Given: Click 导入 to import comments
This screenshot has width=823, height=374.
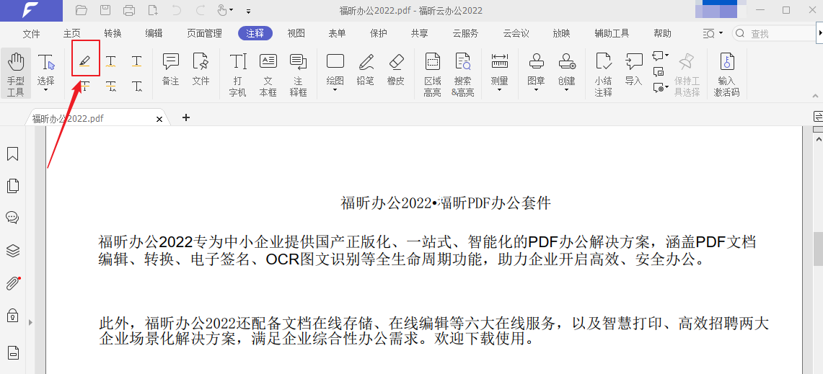Looking at the screenshot, I should coord(633,69).
